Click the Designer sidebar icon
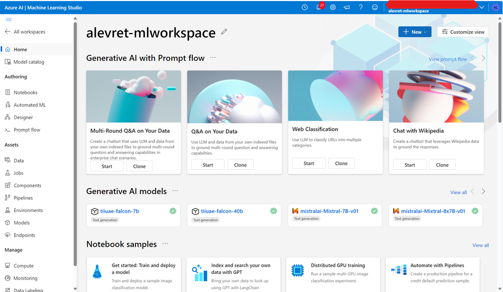 [8, 117]
